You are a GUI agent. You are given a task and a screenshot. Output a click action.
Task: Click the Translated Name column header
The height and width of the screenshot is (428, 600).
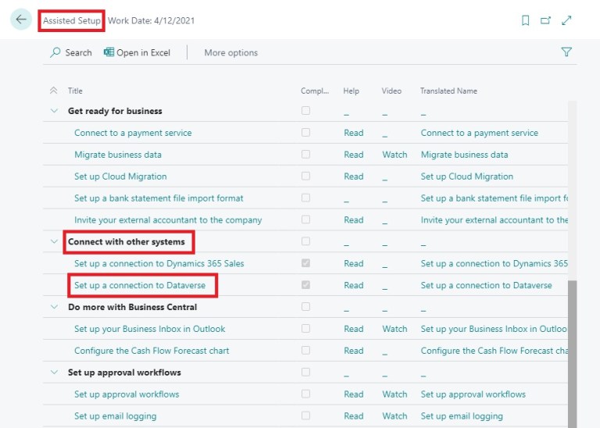(448, 91)
